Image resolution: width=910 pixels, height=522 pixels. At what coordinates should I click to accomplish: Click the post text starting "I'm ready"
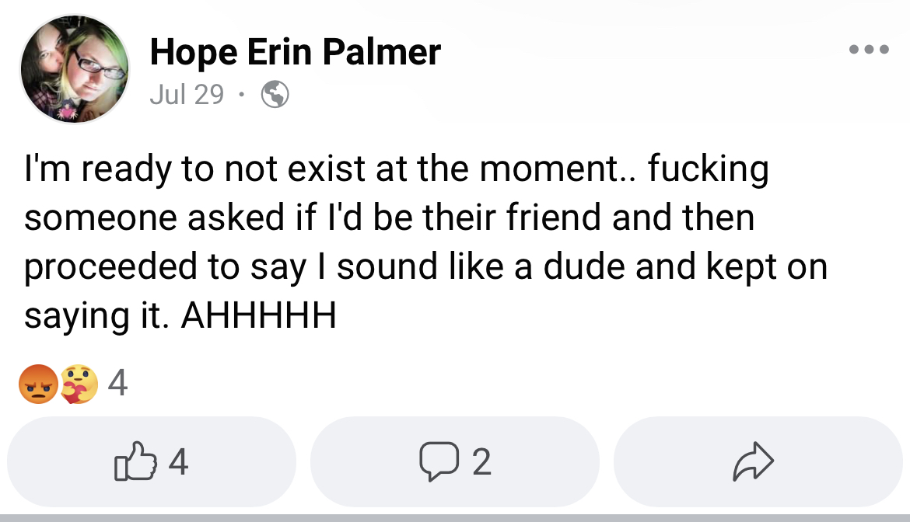425,242
